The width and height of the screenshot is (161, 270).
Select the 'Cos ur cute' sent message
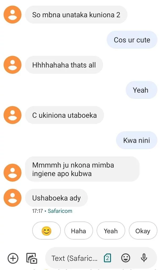pyautogui.click(x=132, y=40)
